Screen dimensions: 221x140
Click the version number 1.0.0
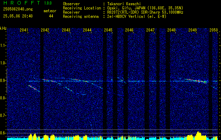(48, 3)
